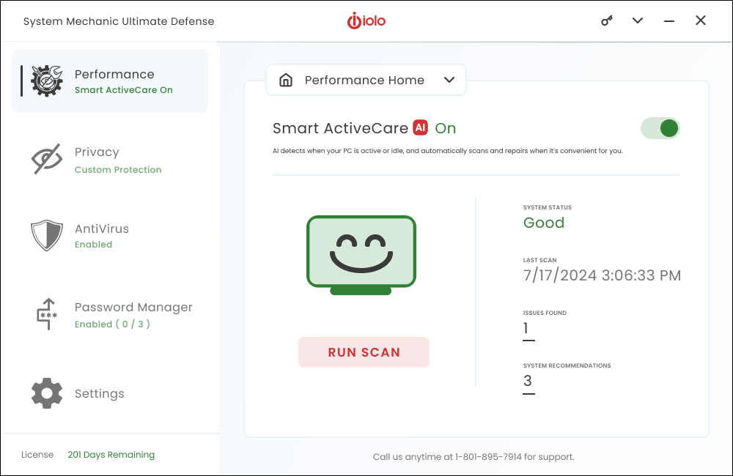The width and height of the screenshot is (733, 476).
Task: Click the AntiVirus shield icon
Action: coord(47,235)
